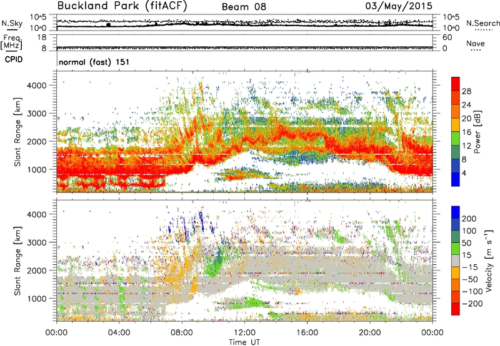
Task: Click the left '10^5' sky noise tick
Action: click(38, 17)
